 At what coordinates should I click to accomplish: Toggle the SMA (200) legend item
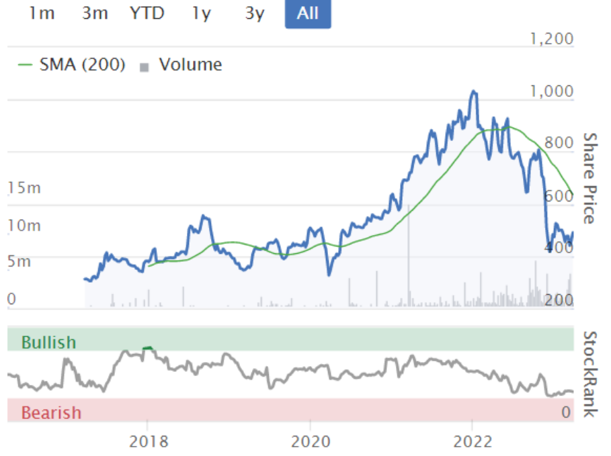(82, 65)
